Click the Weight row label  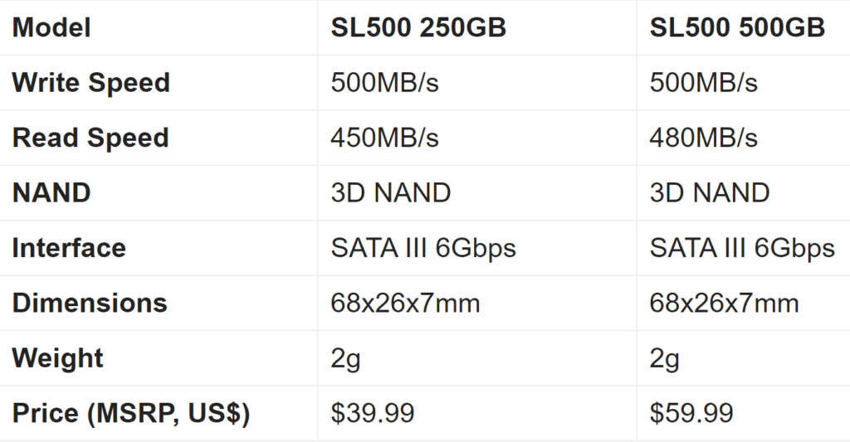click(x=57, y=358)
